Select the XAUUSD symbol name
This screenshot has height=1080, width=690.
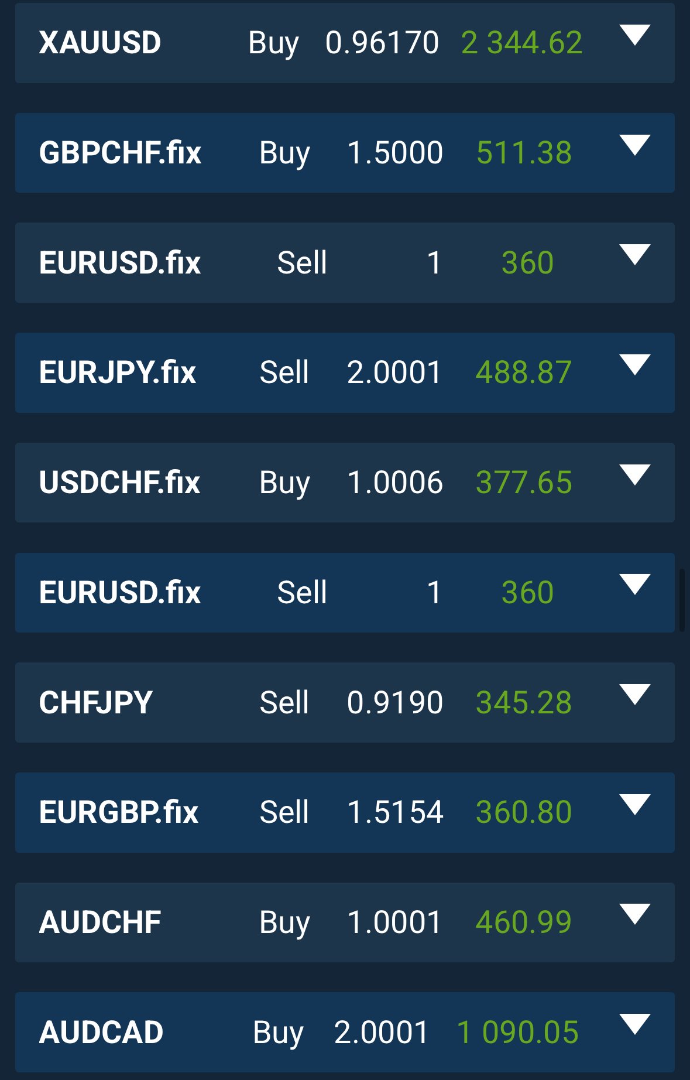point(100,43)
